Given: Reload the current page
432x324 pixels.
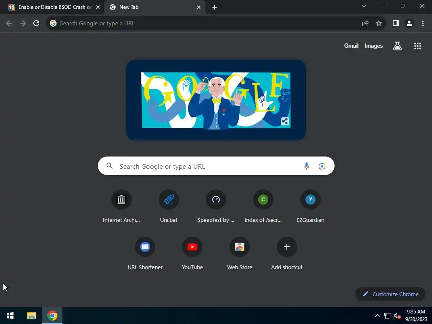Looking at the screenshot, I should [x=36, y=24].
